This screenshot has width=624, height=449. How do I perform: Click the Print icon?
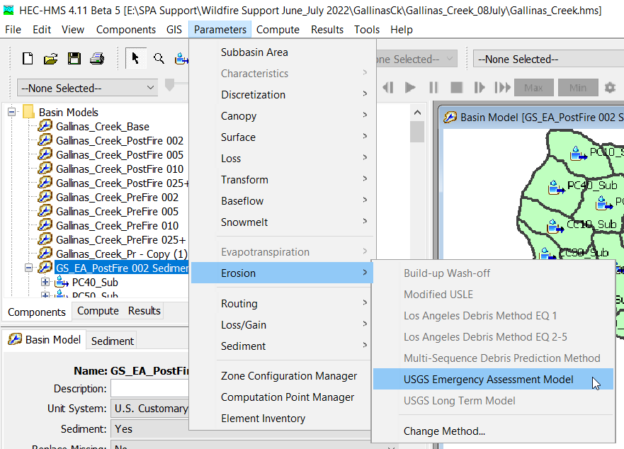coord(96,59)
